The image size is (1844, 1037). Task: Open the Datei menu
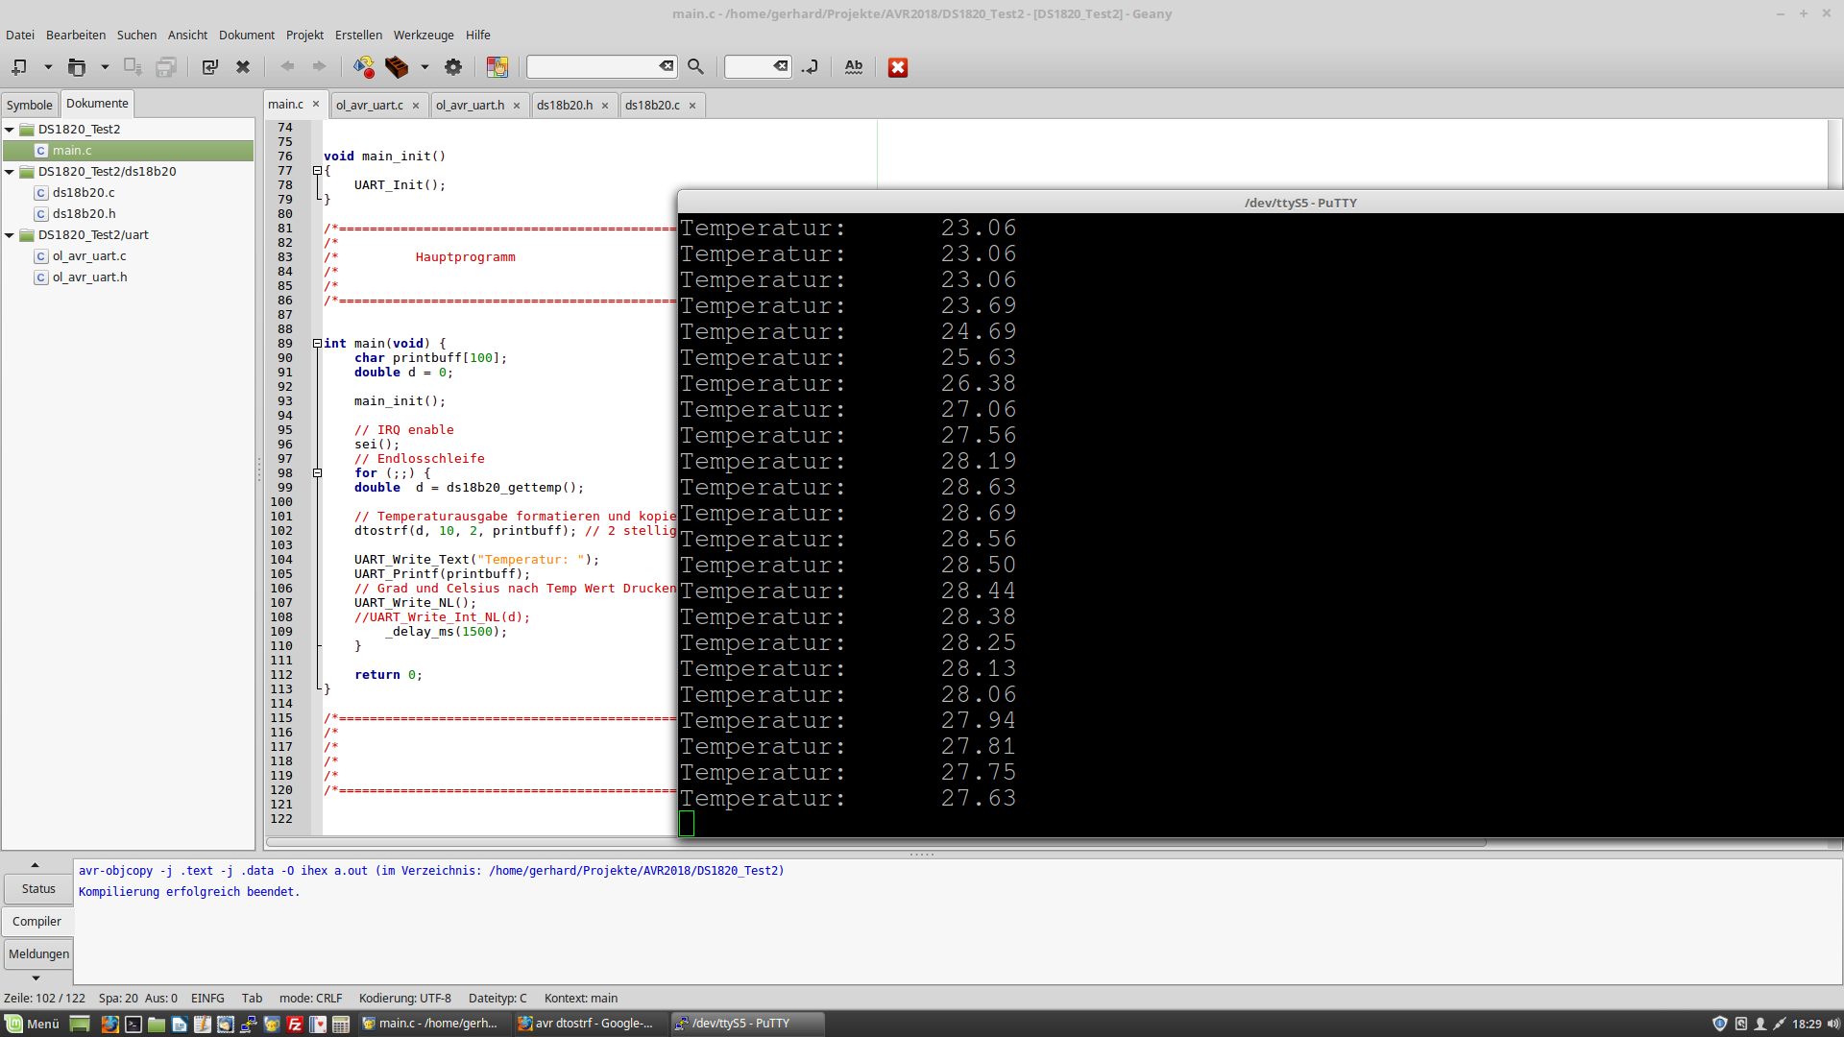(20, 35)
